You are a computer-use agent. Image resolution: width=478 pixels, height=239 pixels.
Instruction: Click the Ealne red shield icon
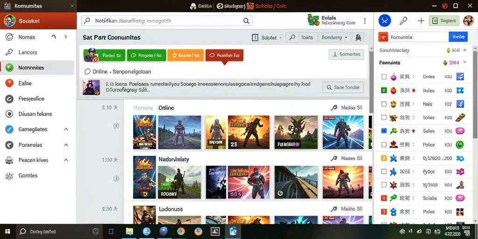(9, 83)
